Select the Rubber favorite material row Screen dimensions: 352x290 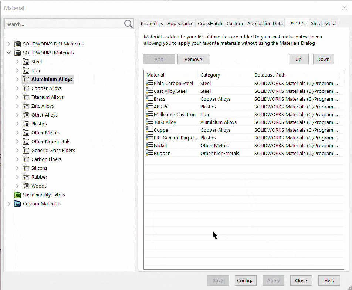(x=244, y=154)
